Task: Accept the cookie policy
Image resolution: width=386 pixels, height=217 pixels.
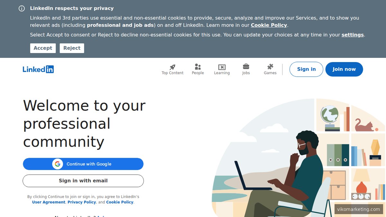Action: 43,48
